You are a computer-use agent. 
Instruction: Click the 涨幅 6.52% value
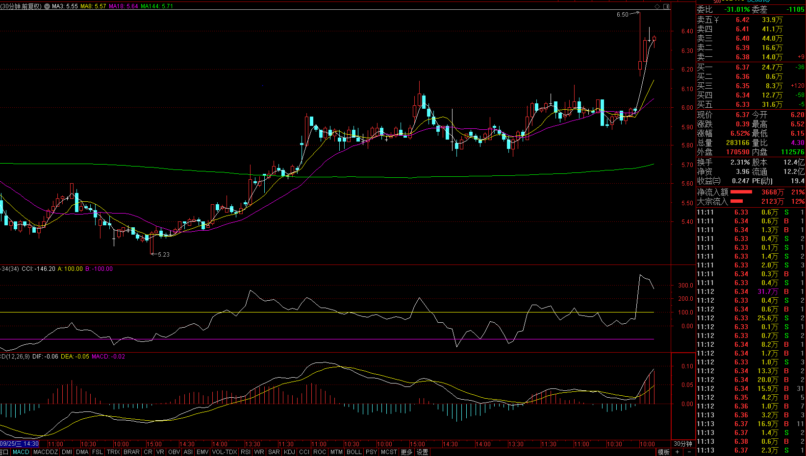(x=740, y=133)
